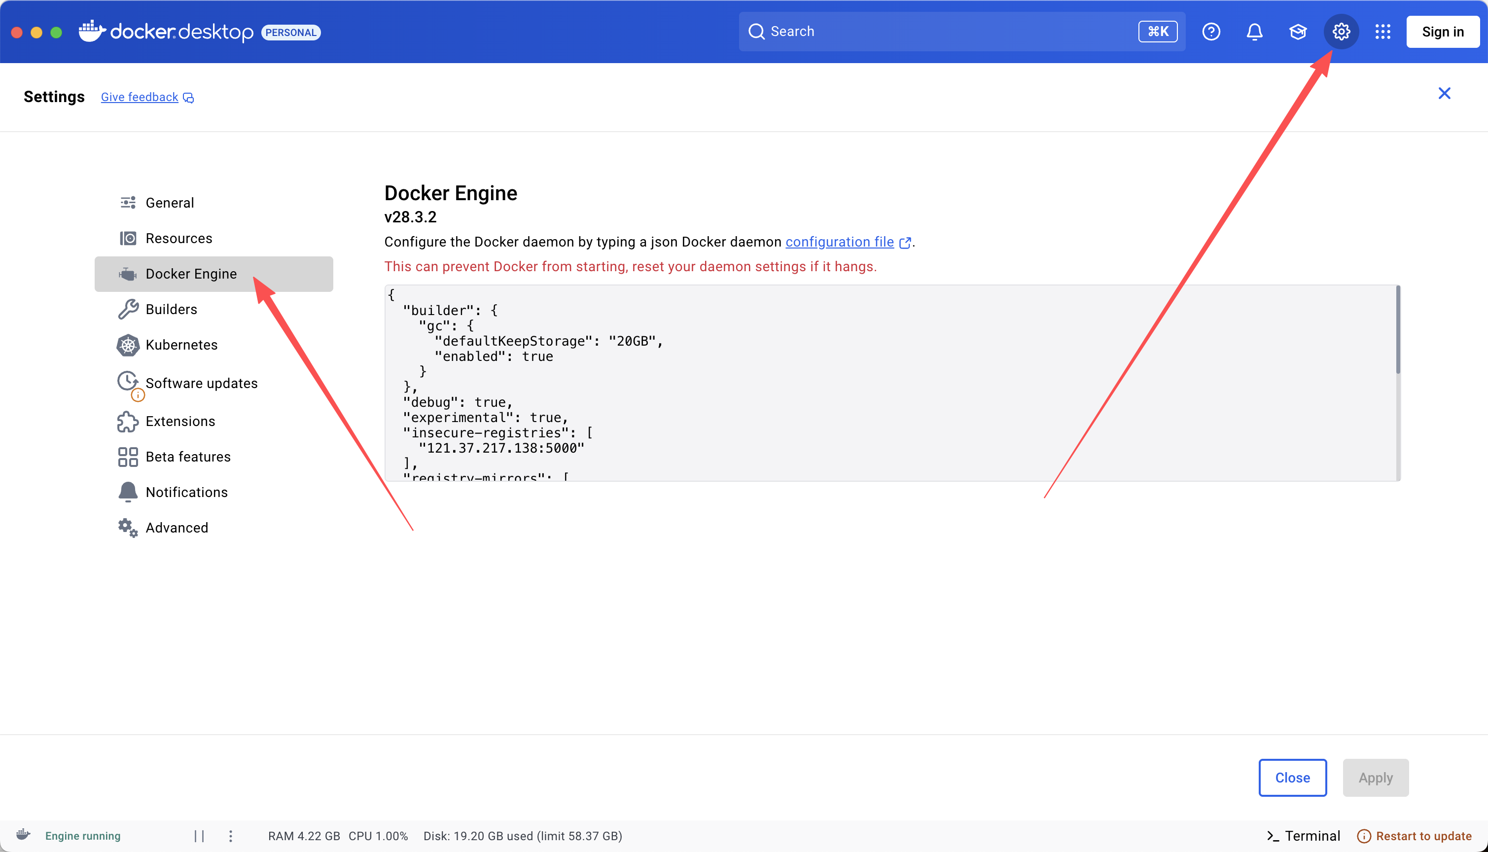Open Advanced settings gears icon
The height and width of the screenshot is (852, 1488).
128,527
